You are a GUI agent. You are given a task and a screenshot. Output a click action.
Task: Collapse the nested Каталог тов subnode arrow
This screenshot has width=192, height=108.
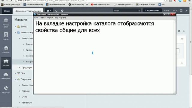(x=19, y=38)
